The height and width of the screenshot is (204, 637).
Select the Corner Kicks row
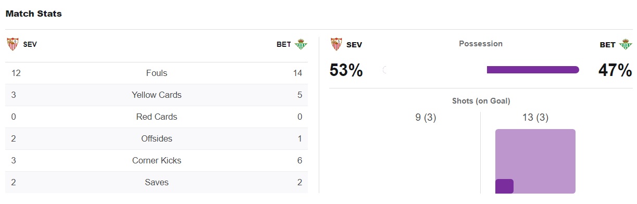coord(157,161)
